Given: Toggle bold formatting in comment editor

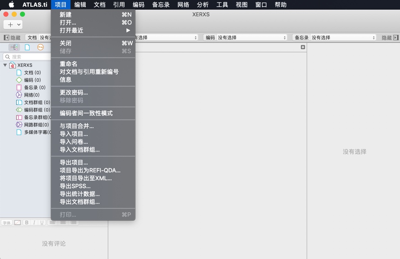Looking at the screenshot, I should pos(27,223).
